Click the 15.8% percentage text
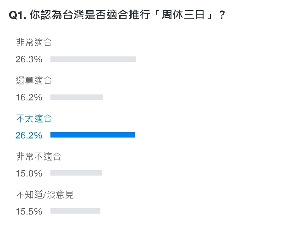The image size is (287, 226). pos(29,173)
